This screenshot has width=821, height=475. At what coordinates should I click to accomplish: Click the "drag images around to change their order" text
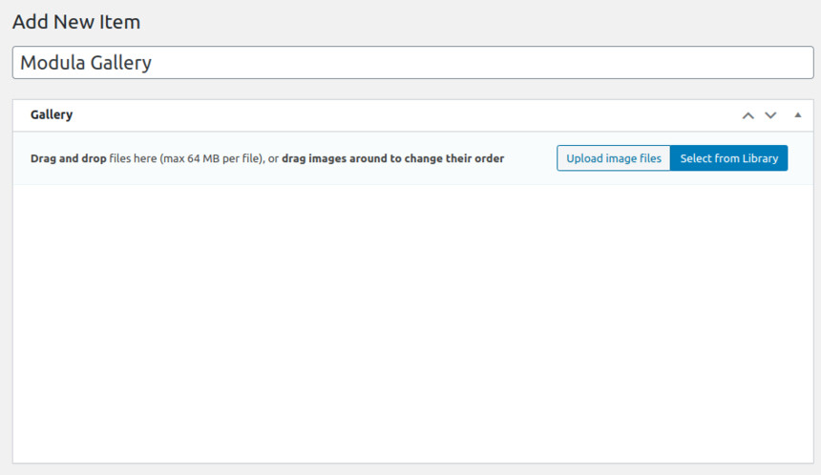pos(392,158)
